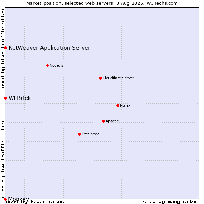Select the Cloudflare Server data point
Screen dimensions: 204x204
pos(100,78)
